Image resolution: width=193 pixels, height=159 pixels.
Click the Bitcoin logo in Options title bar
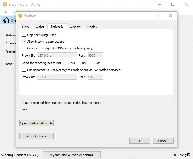point(20,16)
